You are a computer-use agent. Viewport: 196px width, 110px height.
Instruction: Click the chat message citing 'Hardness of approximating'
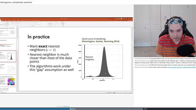tap(165, 62)
